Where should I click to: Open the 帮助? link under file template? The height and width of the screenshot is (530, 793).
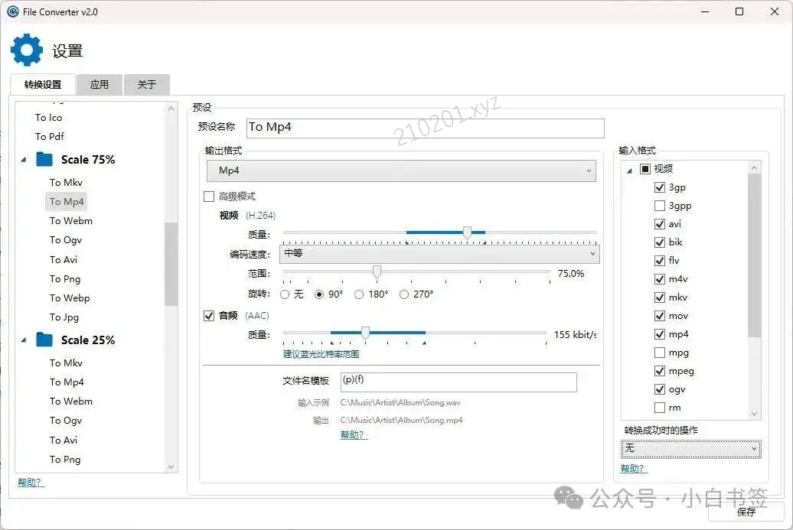coord(353,435)
